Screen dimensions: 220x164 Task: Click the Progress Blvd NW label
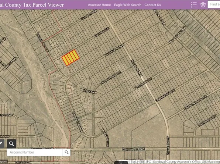[x=133, y=149]
